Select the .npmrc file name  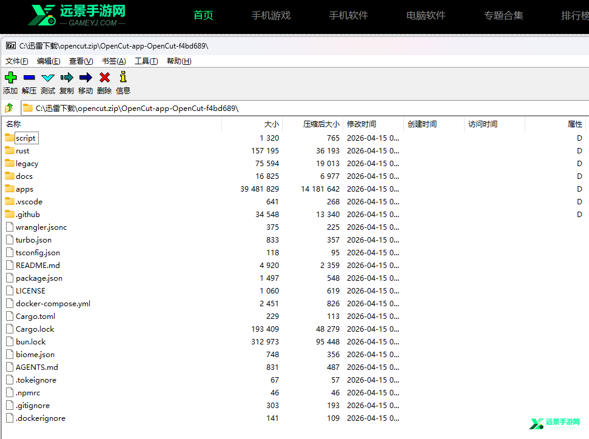(x=28, y=393)
